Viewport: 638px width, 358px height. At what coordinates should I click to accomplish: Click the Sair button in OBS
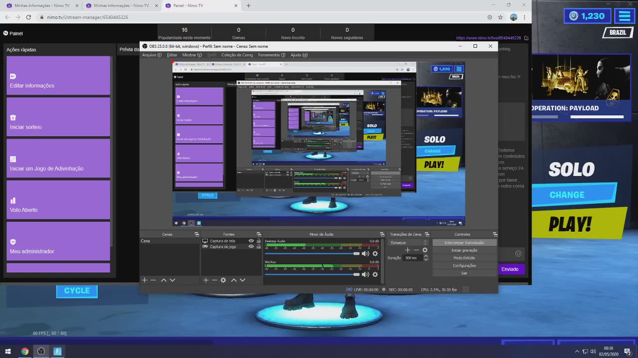point(464,273)
